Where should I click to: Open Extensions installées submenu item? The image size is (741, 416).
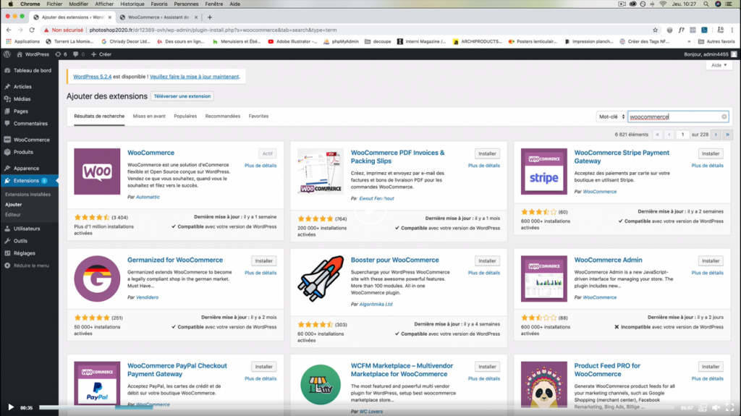point(27,195)
